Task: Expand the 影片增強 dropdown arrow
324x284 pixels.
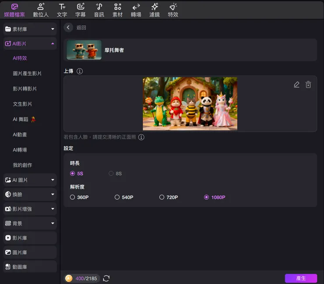Action: [x=53, y=209]
